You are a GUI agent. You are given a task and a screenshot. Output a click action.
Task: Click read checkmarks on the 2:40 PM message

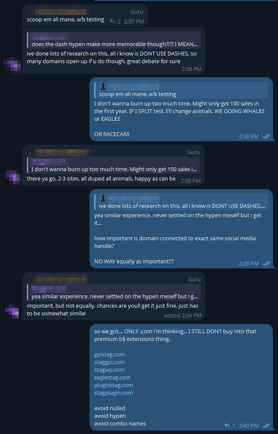coord(266,425)
